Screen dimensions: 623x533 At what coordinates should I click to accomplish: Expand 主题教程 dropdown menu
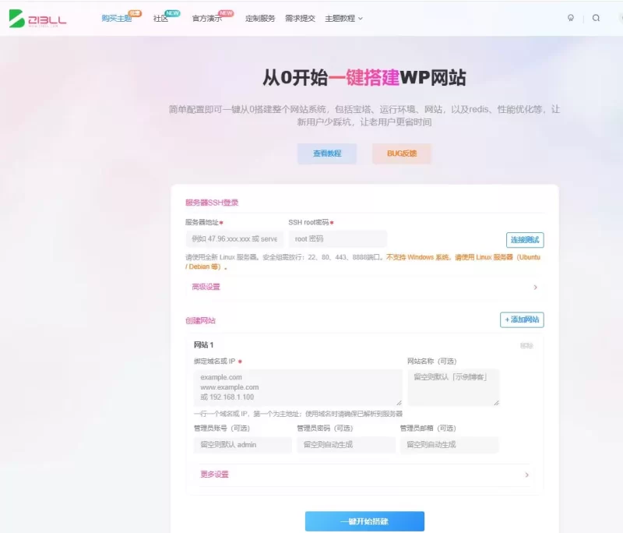tap(343, 18)
